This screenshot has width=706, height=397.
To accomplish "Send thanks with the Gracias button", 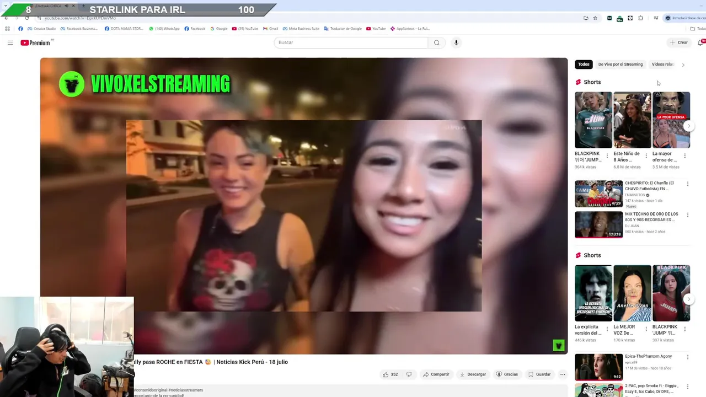I will coord(507,374).
